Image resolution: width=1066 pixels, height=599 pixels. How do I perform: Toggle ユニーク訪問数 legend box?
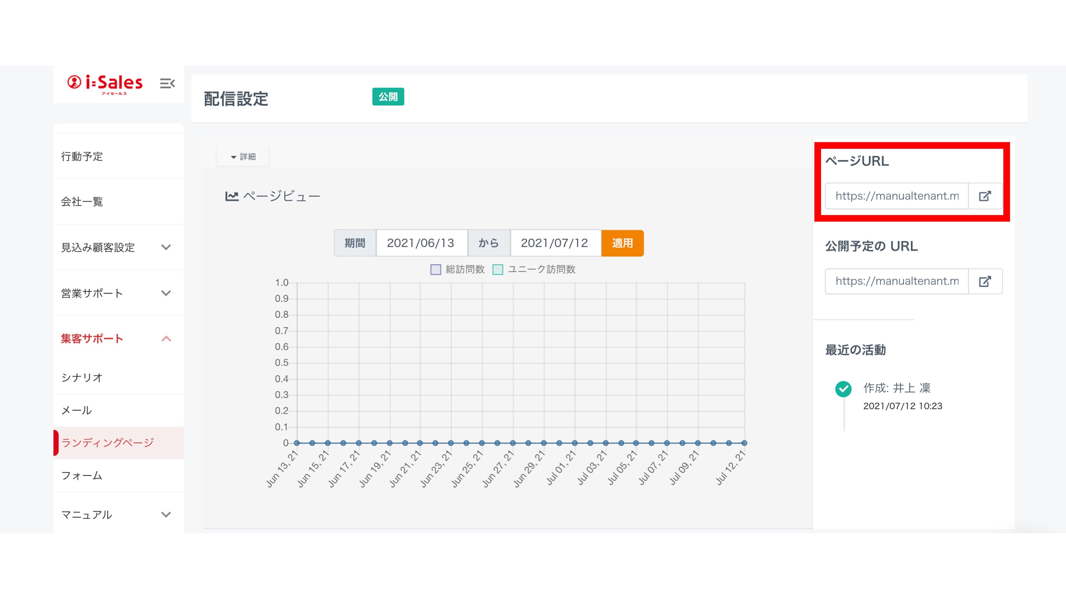click(x=498, y=270)
